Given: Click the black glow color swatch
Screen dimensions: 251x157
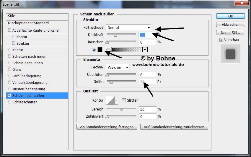Looking at the screenshot, I should (100, 50).
